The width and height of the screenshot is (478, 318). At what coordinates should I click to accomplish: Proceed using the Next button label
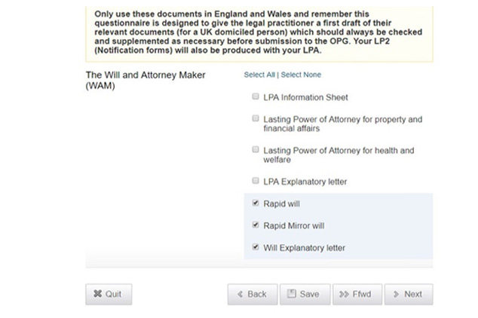pos(413,295)
